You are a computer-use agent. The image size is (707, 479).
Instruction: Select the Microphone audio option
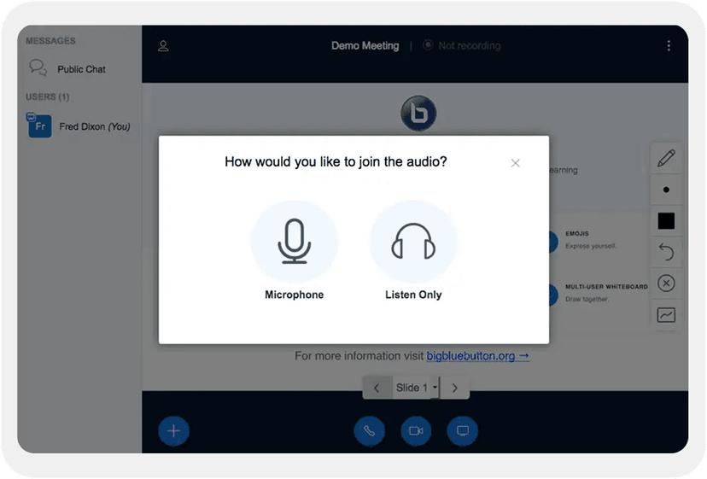(294, 242)
